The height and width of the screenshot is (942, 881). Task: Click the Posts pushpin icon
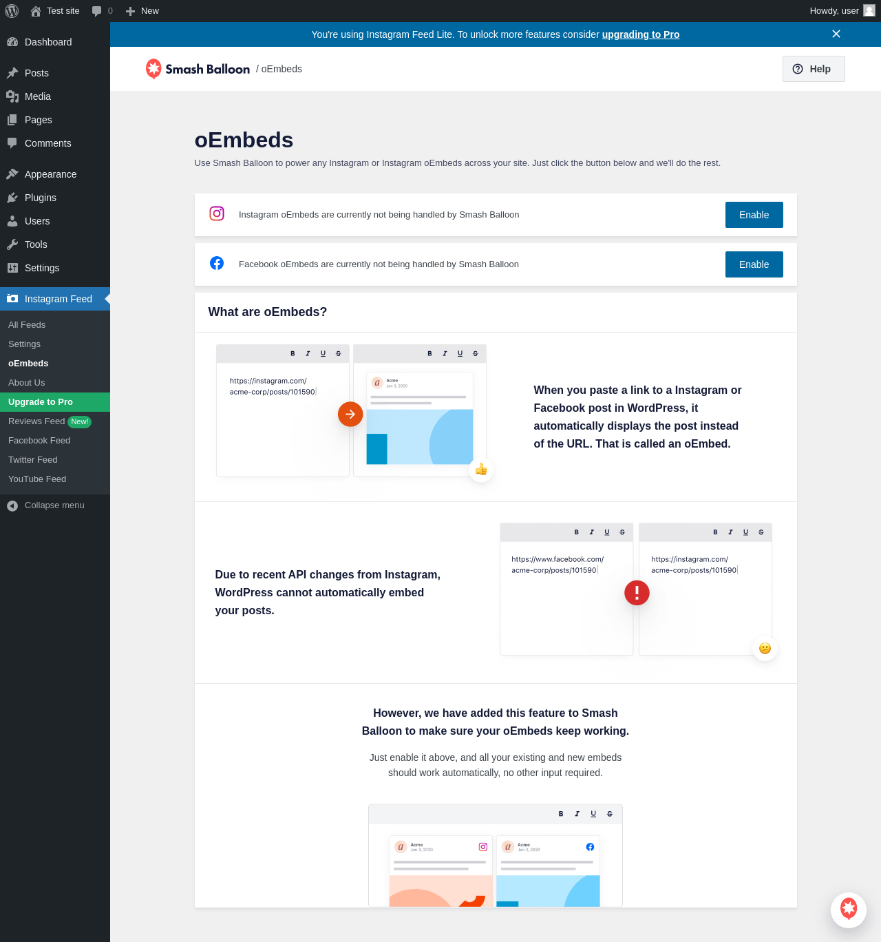coord(12,73)
